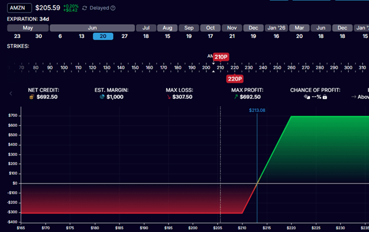This screenshot has width=369, height=232.
Task: Click the $307.50 Max Loss value
Action: tap(182, 97)
